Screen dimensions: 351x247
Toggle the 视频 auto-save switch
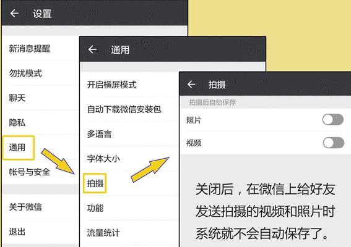tap(334, 143)
